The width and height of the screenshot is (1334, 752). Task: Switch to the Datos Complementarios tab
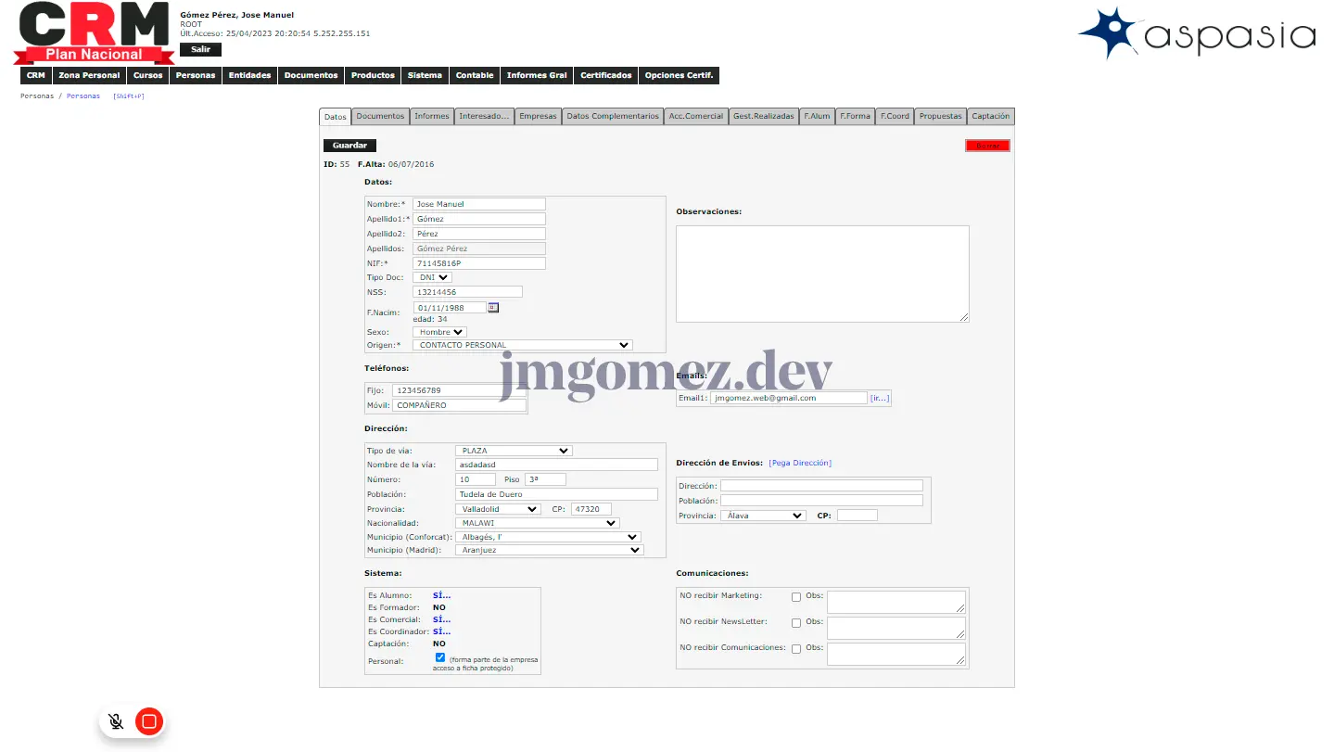[613, 117]
